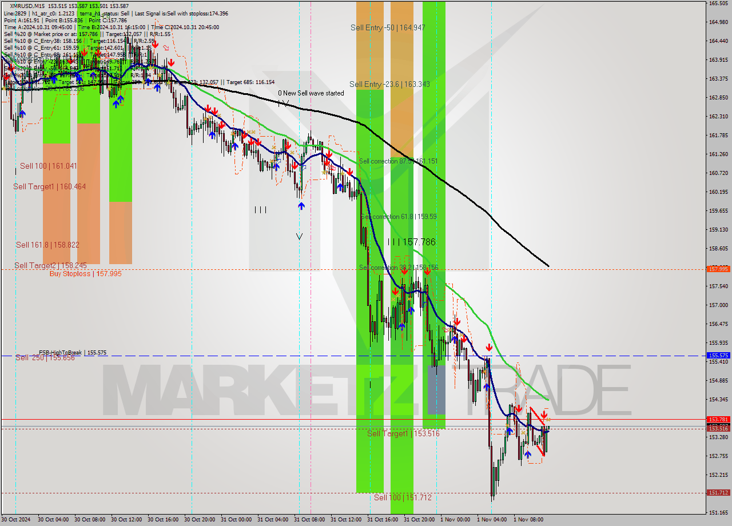The height and width of the screenshot is (526, 732).
Task: Click the 'Target 685: 116.154' text
Action: click(250, 82)
